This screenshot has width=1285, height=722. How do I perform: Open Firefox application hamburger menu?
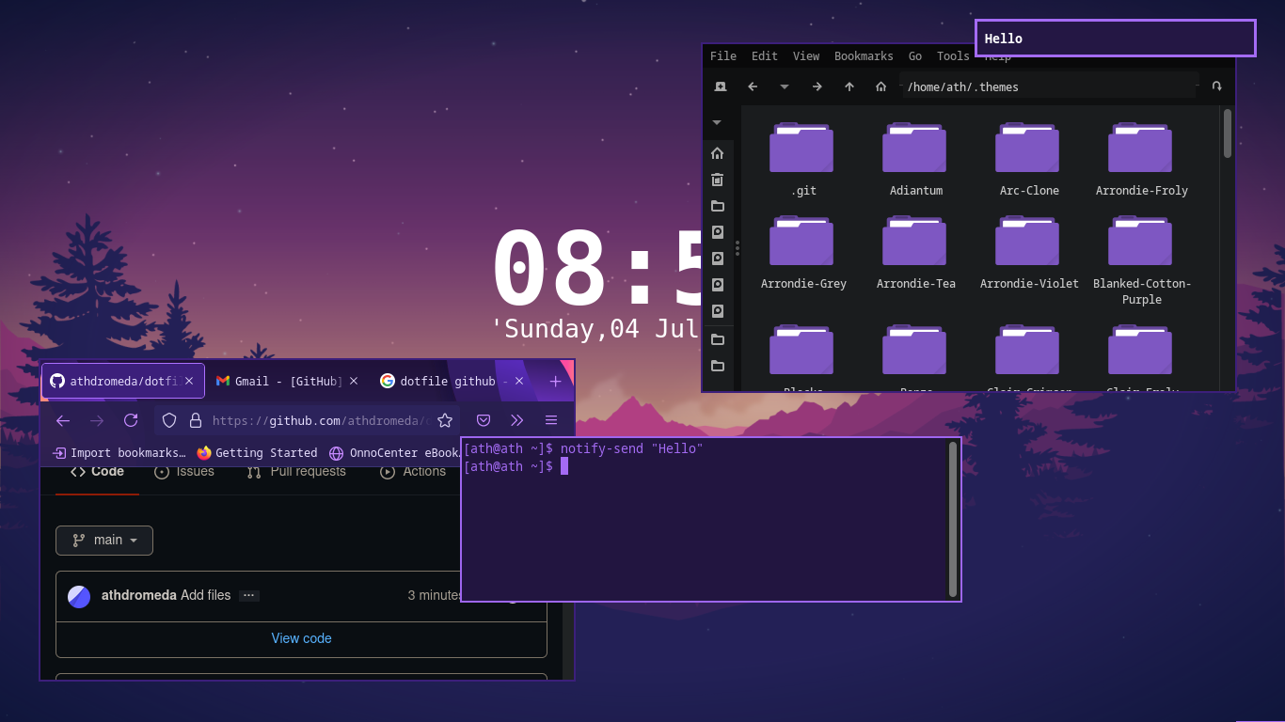(x=551, y=420)
